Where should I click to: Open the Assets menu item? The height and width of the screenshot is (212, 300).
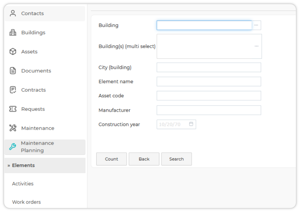(x=29, y=52)
